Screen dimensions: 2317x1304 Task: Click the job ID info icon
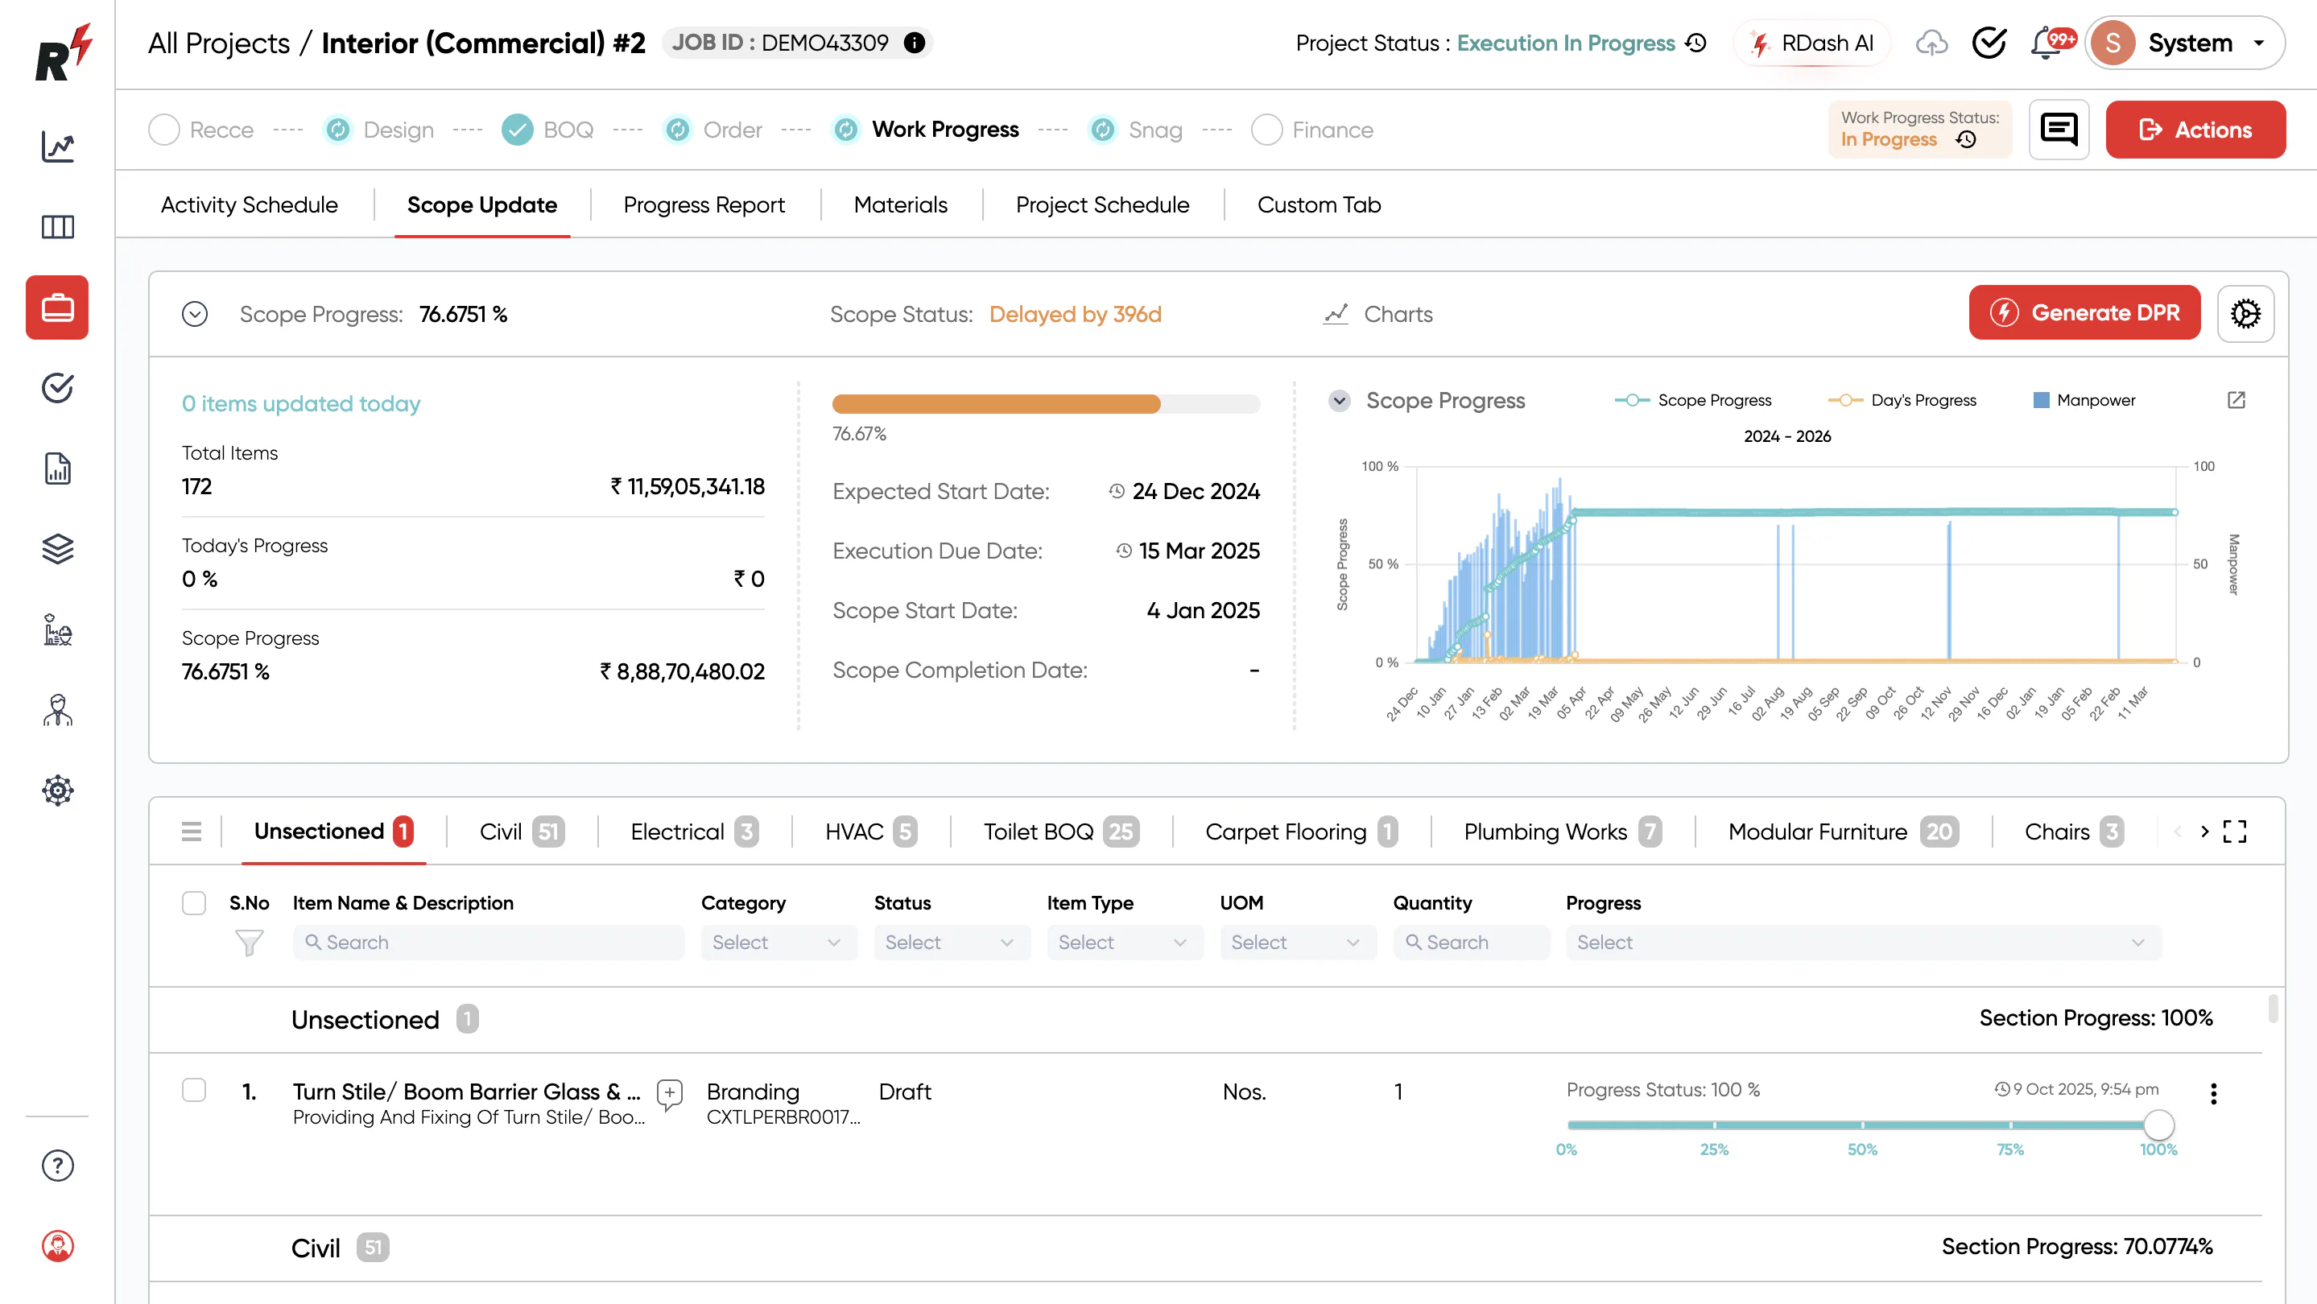(914, 43)
